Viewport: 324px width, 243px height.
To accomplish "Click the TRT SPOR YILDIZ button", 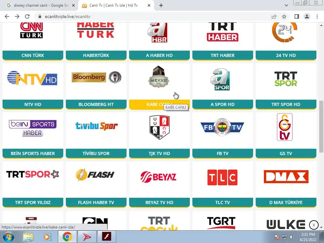I will (x=33, y=202).
